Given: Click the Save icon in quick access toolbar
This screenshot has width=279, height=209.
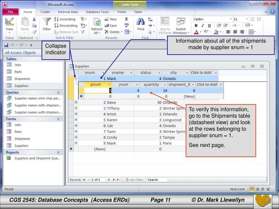Looking at the screenshot, I should (6, 45).
